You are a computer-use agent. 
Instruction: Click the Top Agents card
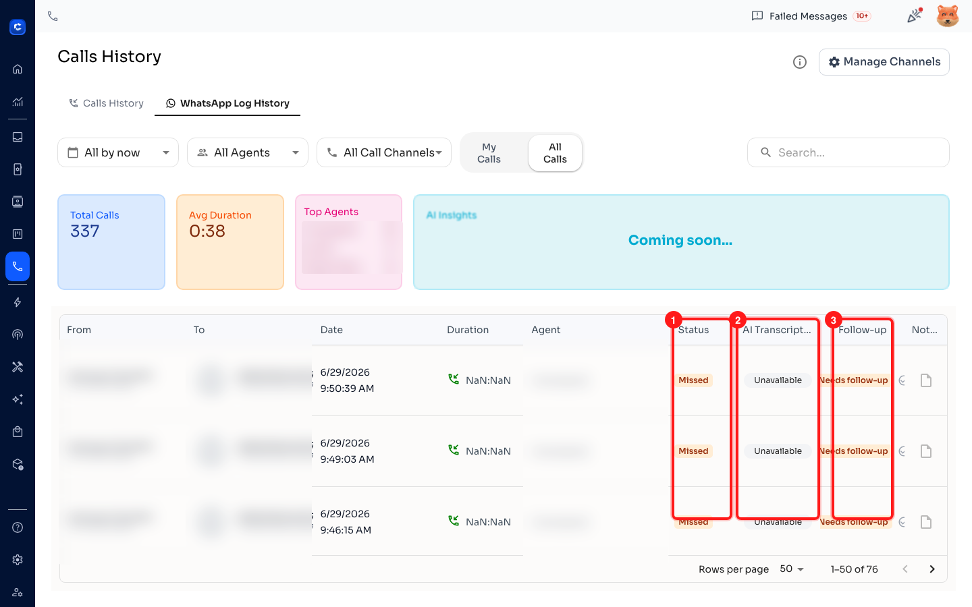click(349, 242)
